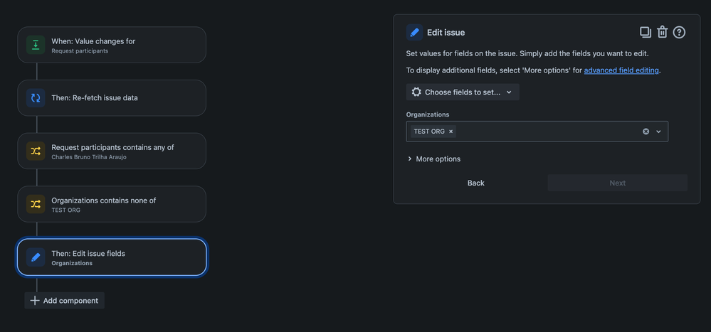Viewport: 711px width, 332px height.
Task: Open the advanced field editing link
Action: point(621,70)
